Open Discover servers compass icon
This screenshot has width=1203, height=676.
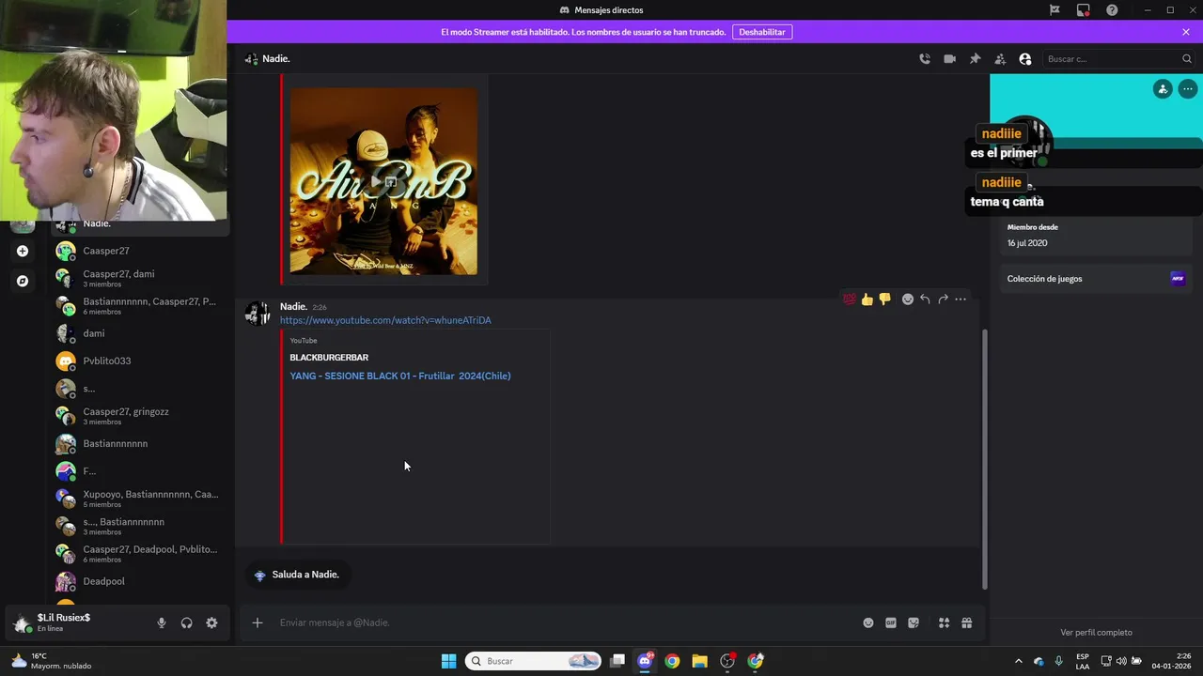coord(23,281)
